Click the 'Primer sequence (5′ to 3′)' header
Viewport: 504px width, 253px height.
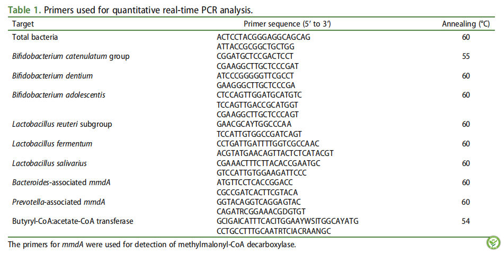[287, 24]
